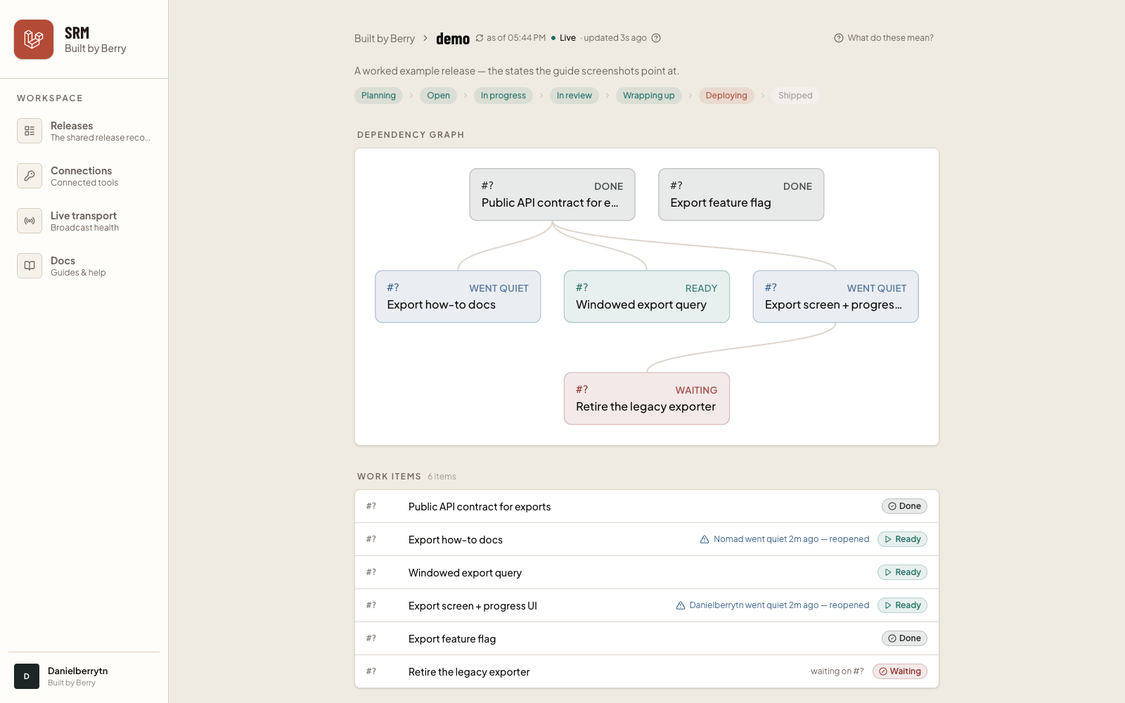Click the Planning stage pill
This screenshot has width=1125, height=703.
pyautogui.click(x=378, y=96)
